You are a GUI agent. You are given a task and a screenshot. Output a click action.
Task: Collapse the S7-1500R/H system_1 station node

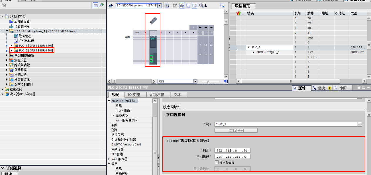pyautogui.click(x=7, y=31)
